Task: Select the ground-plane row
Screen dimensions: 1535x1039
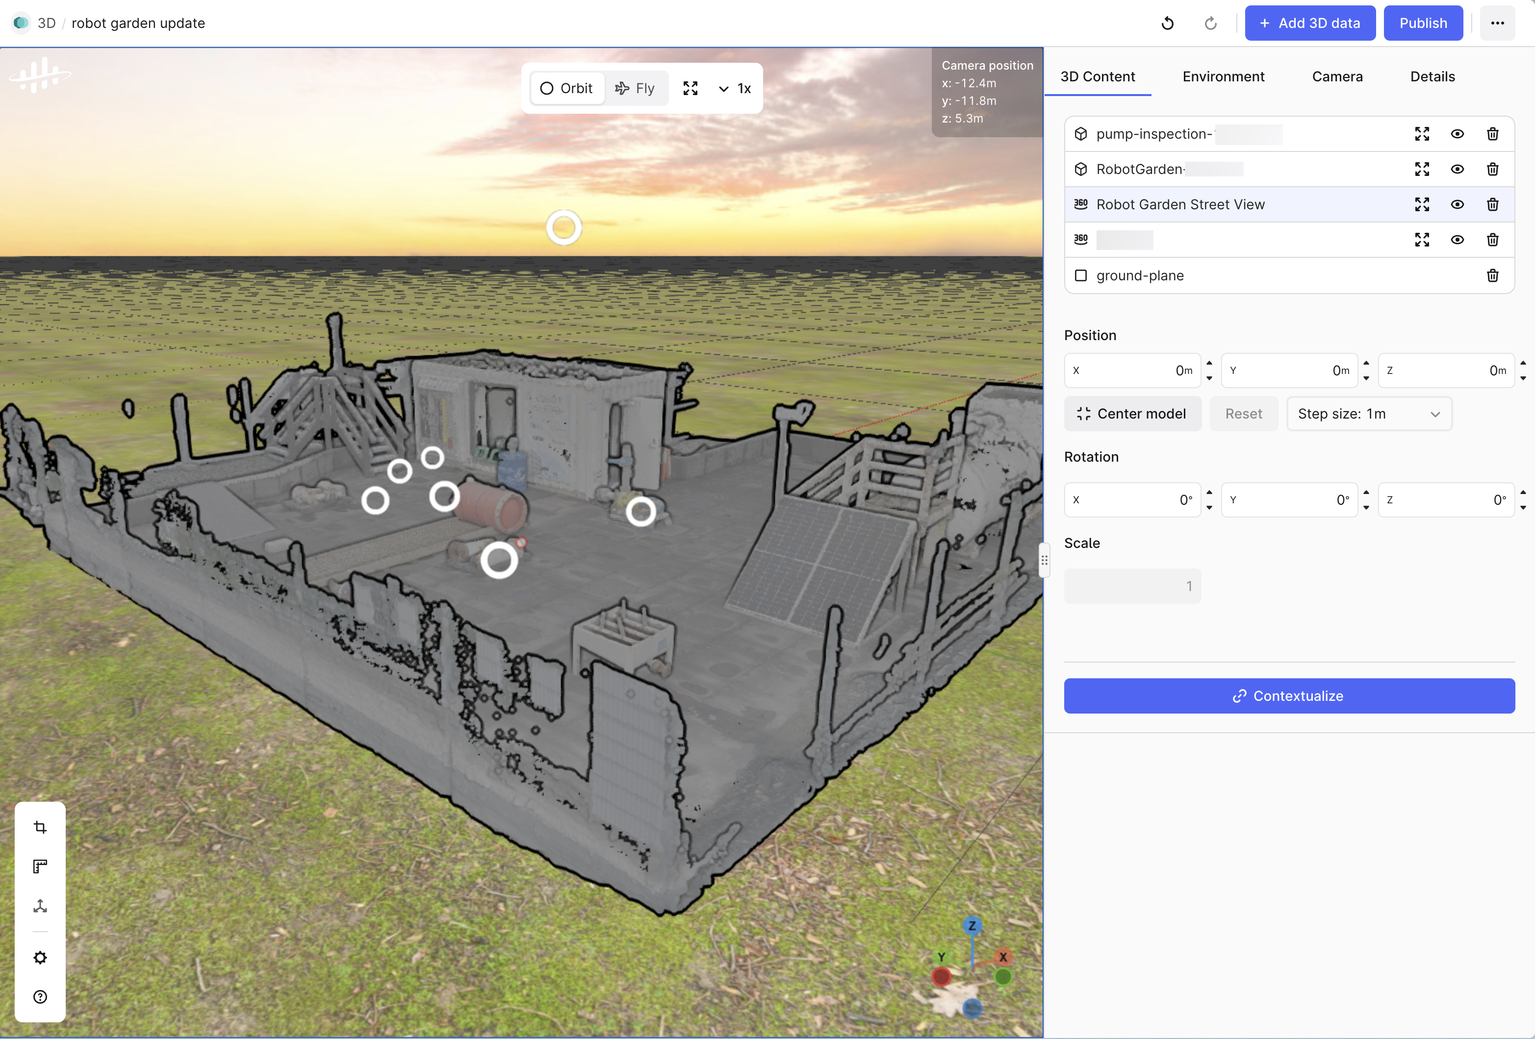Action: [x=1289, y=275]
